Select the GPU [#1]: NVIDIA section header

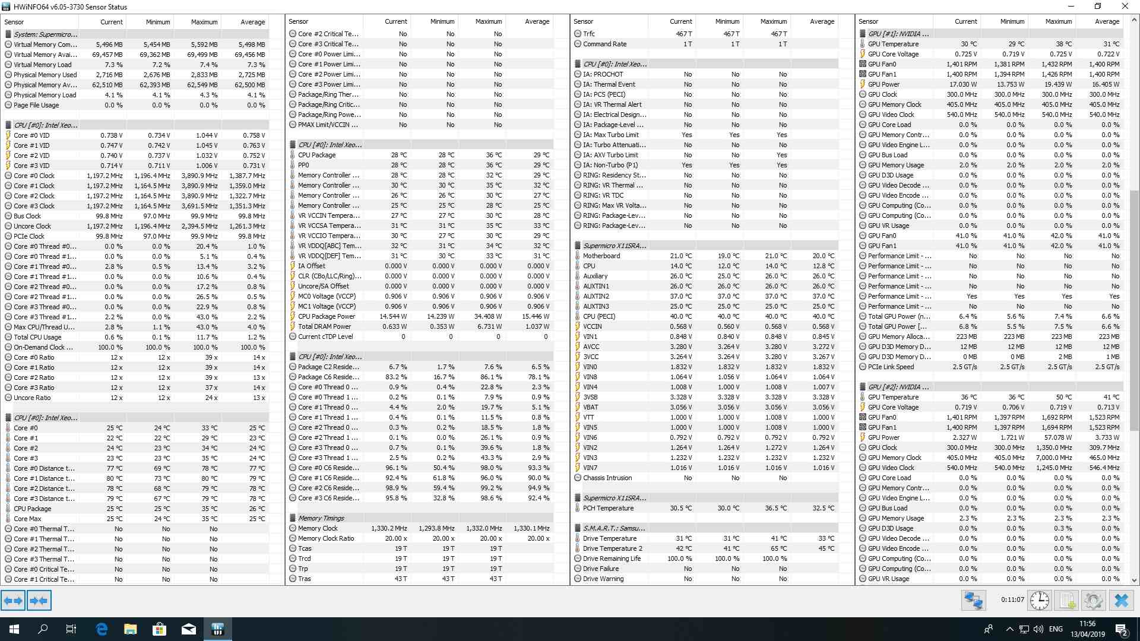coord(990,34)
